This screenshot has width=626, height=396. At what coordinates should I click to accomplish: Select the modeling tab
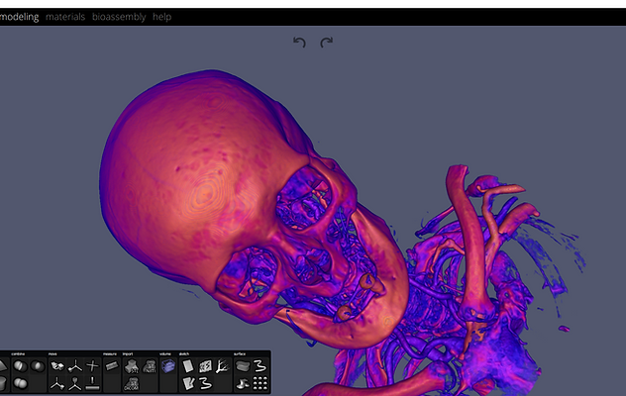click(20, 17)
